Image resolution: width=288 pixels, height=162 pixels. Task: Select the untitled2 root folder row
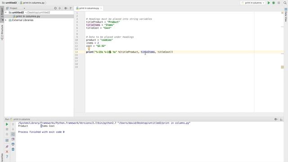point(39,13)
